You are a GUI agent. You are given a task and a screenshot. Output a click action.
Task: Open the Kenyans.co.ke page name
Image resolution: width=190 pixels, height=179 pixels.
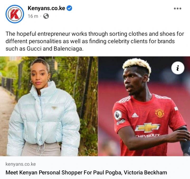coord(46,8)
